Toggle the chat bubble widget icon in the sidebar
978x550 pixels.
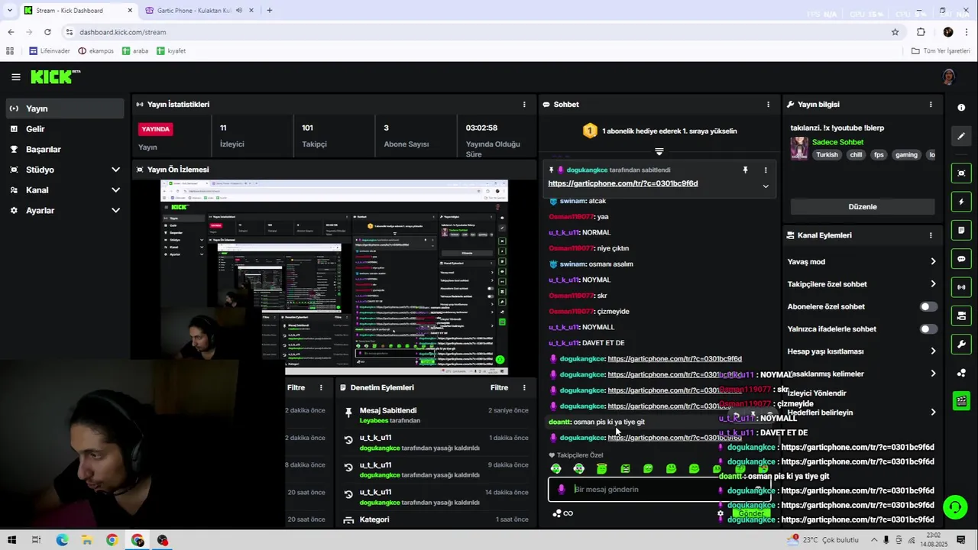pos(961,259)
